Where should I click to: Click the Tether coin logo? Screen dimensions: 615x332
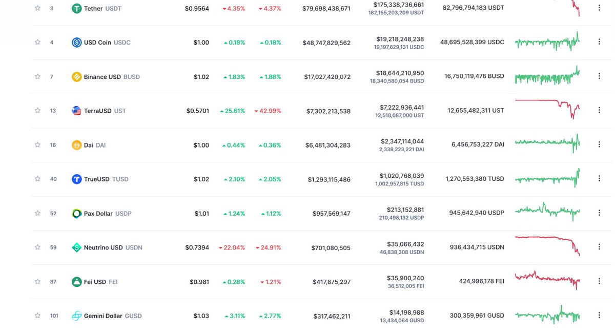tap(77, 8)
